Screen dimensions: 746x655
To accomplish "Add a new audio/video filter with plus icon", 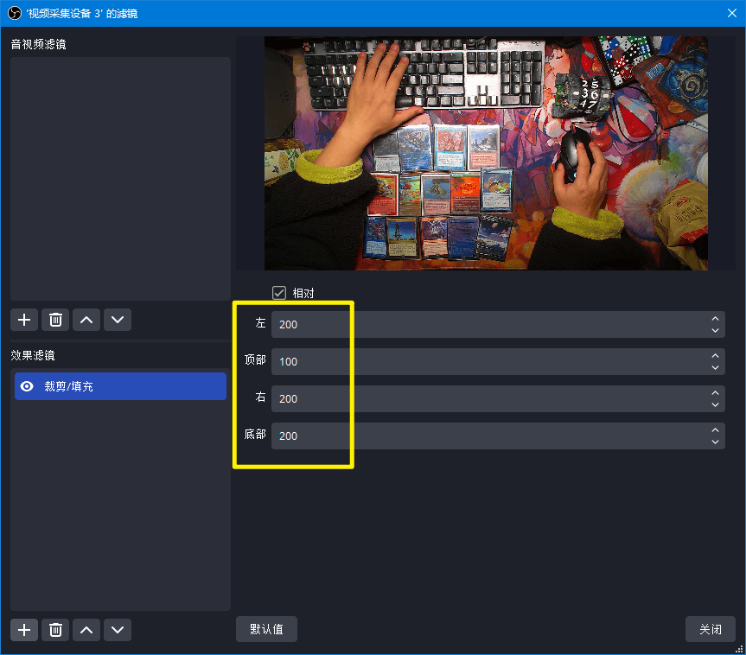I will point(24,320).
